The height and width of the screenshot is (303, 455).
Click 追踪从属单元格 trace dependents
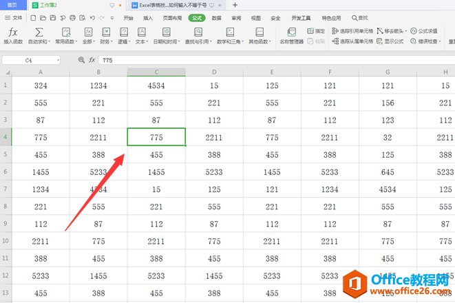(x=352, y=41)
